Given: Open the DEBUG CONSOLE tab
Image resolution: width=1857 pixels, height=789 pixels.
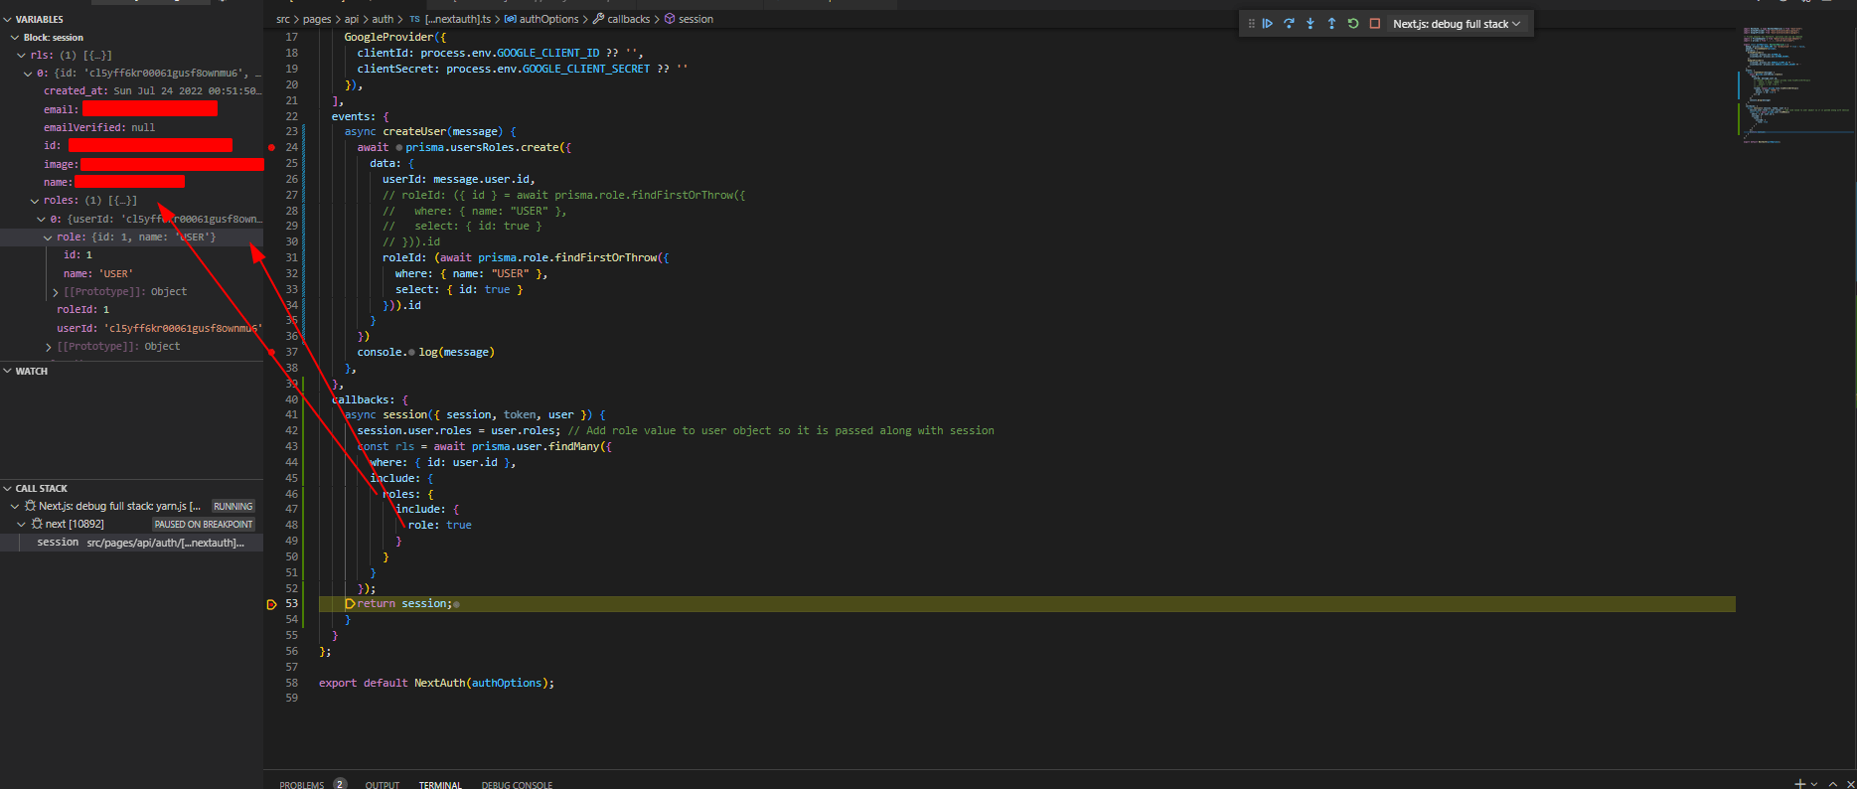Looking at the screenshot, I should coord(517,785).
